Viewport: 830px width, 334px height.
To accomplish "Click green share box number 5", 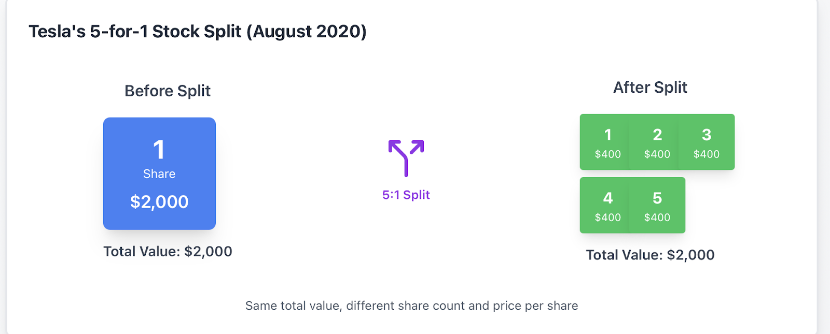I will click(x=657, y=205).
